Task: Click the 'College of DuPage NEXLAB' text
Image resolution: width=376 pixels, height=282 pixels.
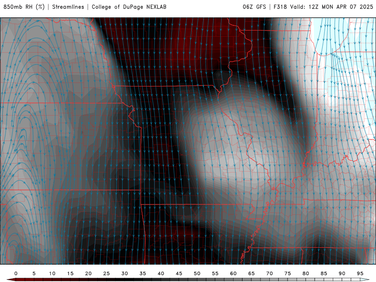Action: 129,7
